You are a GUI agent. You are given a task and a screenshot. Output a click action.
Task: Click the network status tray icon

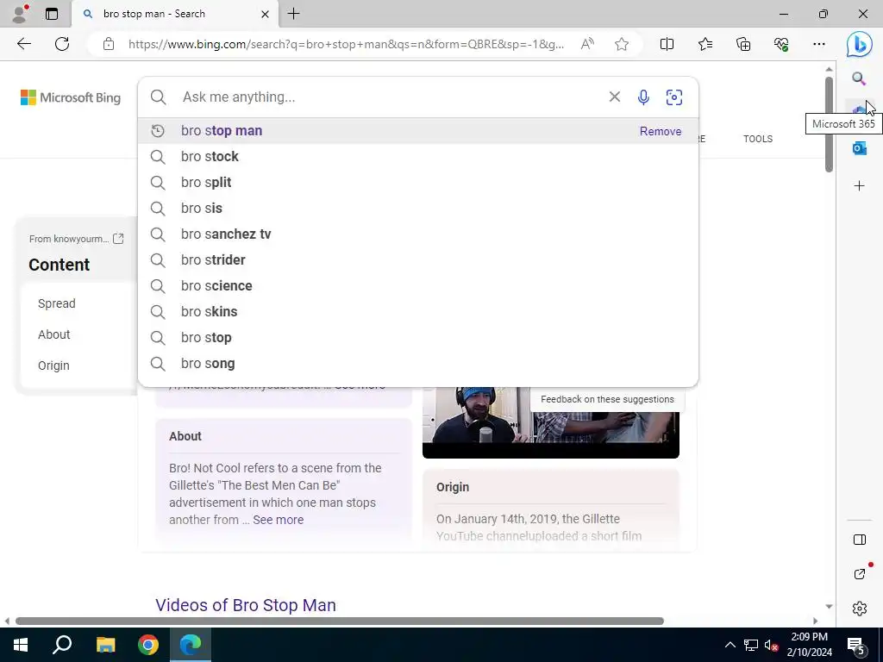pos(751,645)
